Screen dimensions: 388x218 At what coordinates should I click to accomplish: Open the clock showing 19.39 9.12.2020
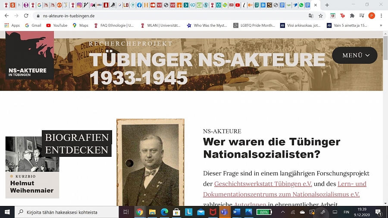(362, 212)
